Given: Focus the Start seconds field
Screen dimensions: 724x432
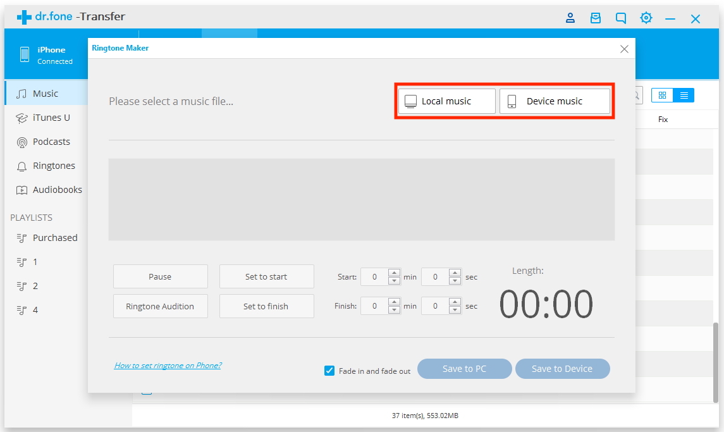Looking at the screenshot, I should (x=435, y=277).
